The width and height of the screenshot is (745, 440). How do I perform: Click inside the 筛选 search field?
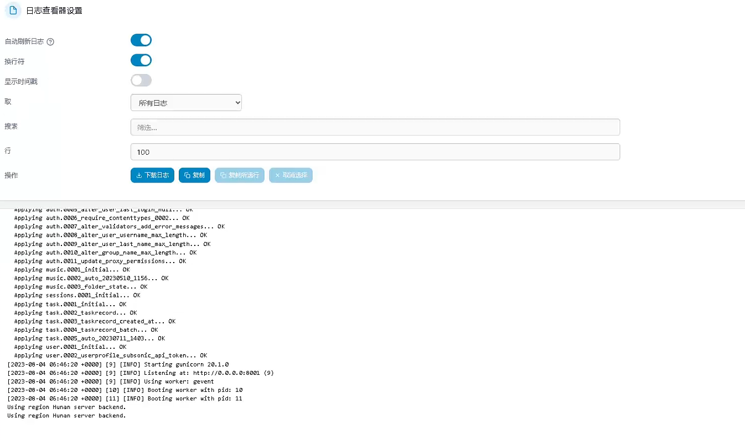pyautogui.click(x=375, y=127)
